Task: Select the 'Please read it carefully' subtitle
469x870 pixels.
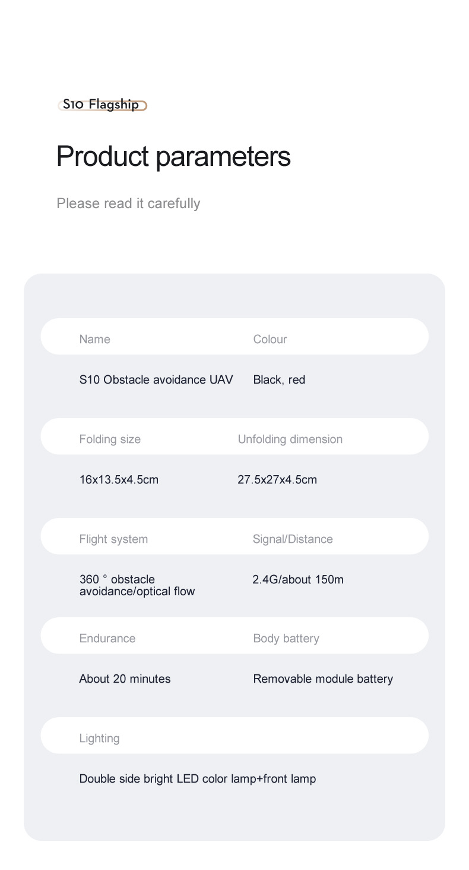Action: pyautogui.click(x=128, y=203)
